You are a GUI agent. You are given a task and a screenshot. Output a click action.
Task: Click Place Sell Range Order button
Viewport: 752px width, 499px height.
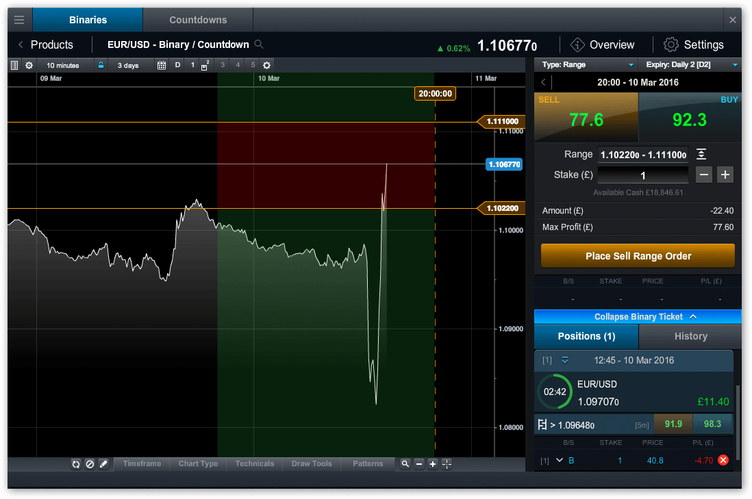(x=638, y=255)
